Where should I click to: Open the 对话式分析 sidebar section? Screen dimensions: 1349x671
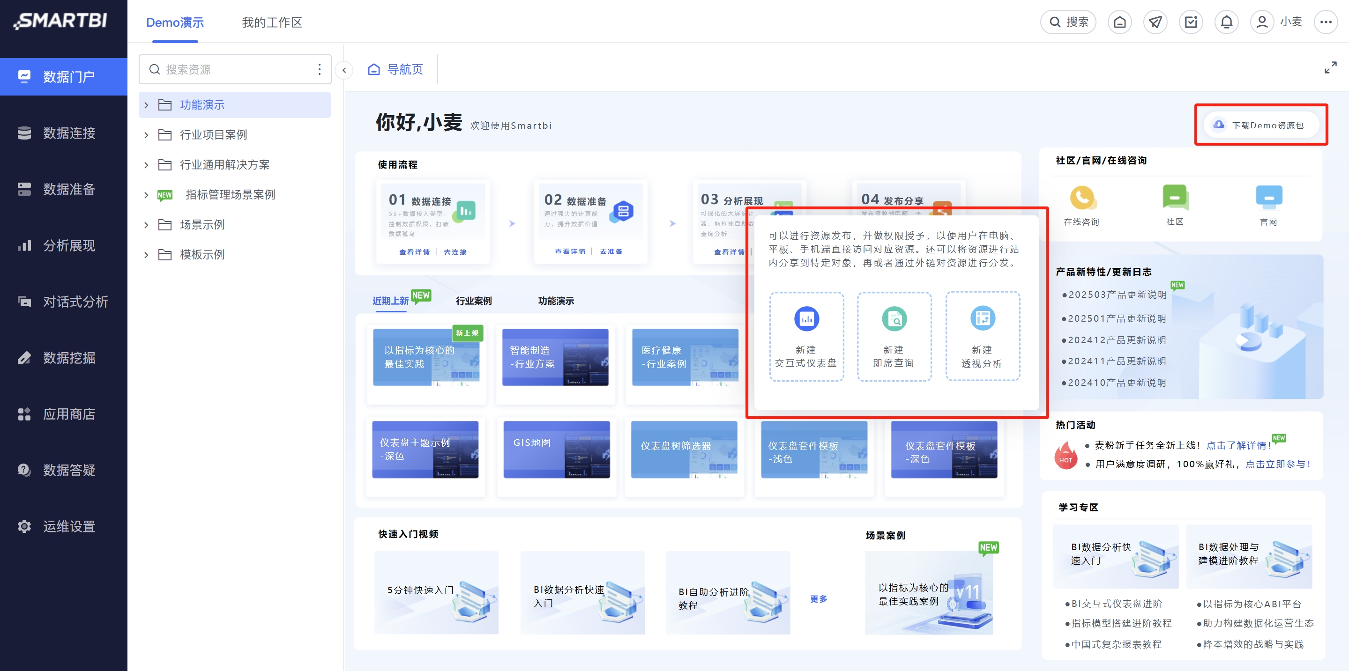click(63, 302)
